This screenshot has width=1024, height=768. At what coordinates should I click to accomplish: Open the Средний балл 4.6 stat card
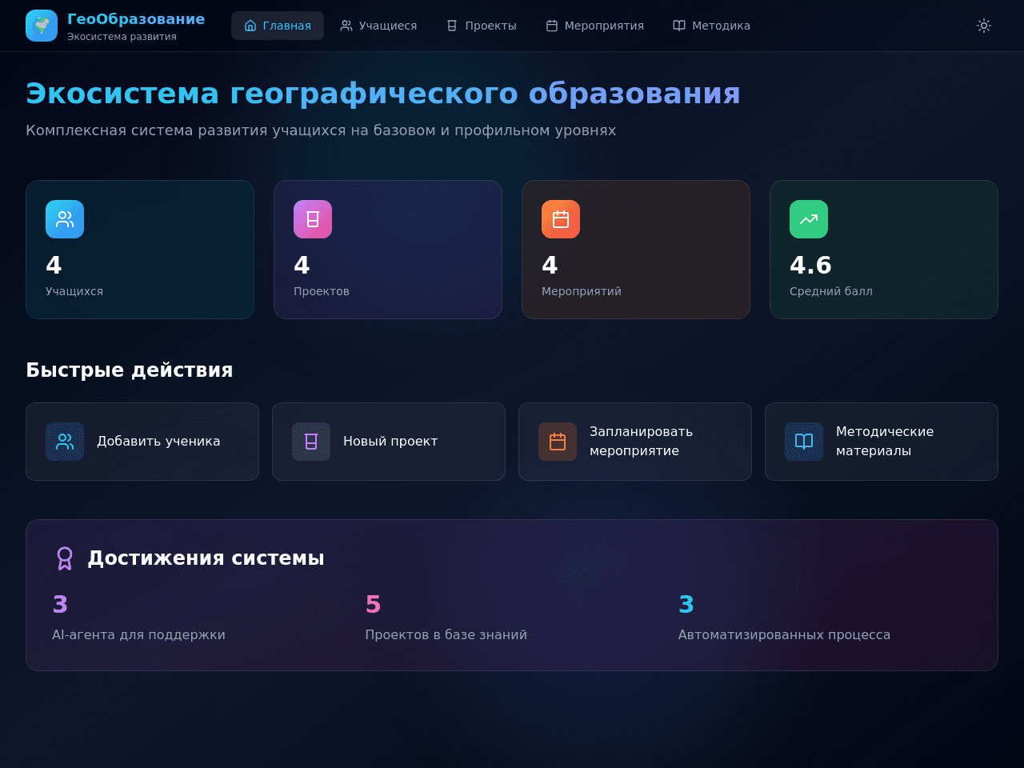pyautogui.click(x=884, y=250)
